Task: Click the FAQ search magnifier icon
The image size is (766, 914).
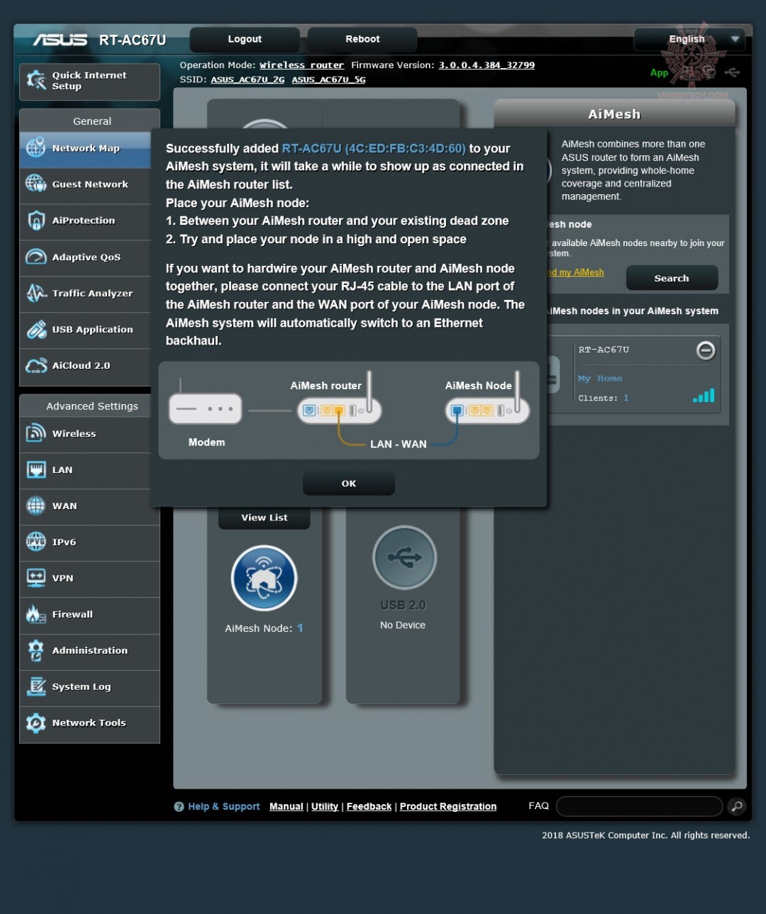Action: 737,806
